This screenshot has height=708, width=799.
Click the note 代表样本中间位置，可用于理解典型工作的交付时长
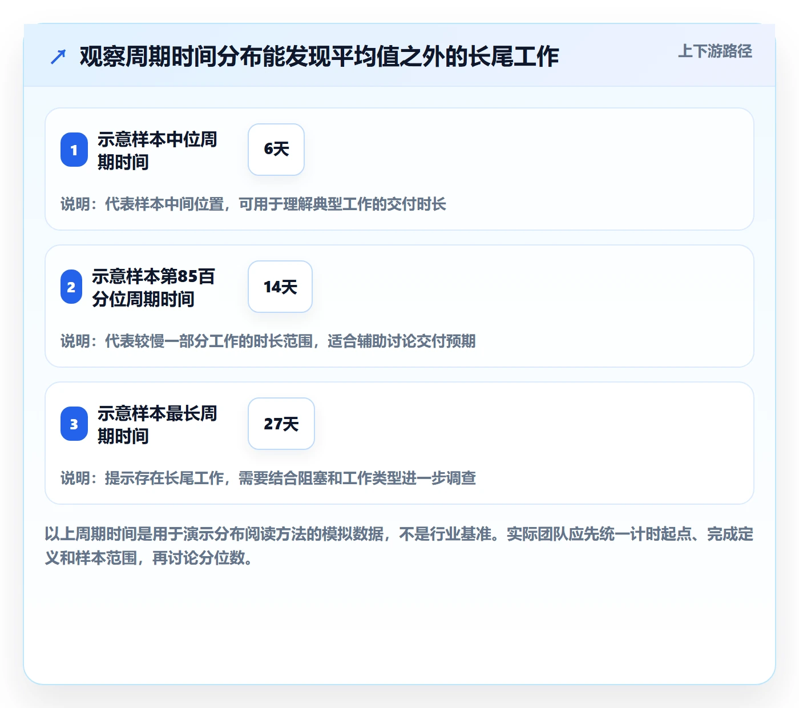276,204
